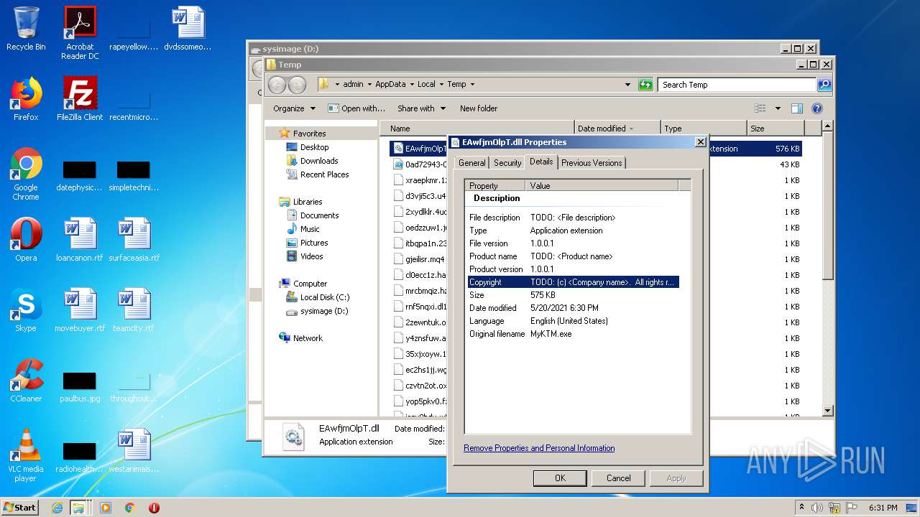Switch to the General tab
The height and width of the screenshot is (517, 920).
[x=471, y=163]
